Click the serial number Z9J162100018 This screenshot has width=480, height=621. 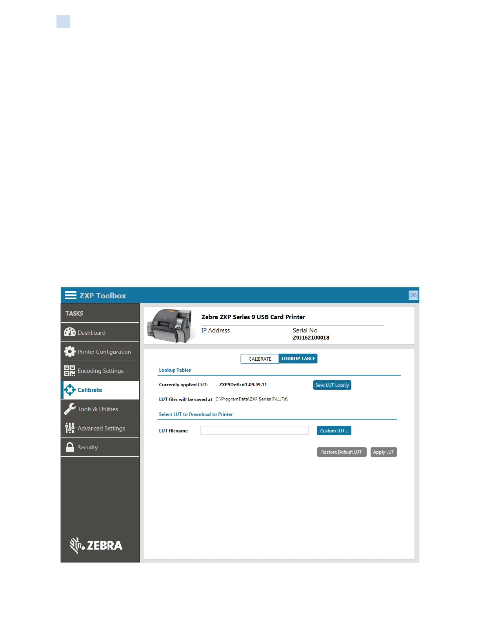click(311, 338)
